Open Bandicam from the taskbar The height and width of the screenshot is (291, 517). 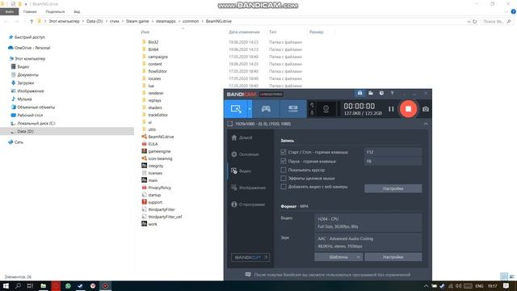pyautogui.click(x=105, y=285)
